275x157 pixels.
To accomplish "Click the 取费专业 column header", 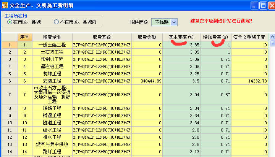I will [53, 37].
